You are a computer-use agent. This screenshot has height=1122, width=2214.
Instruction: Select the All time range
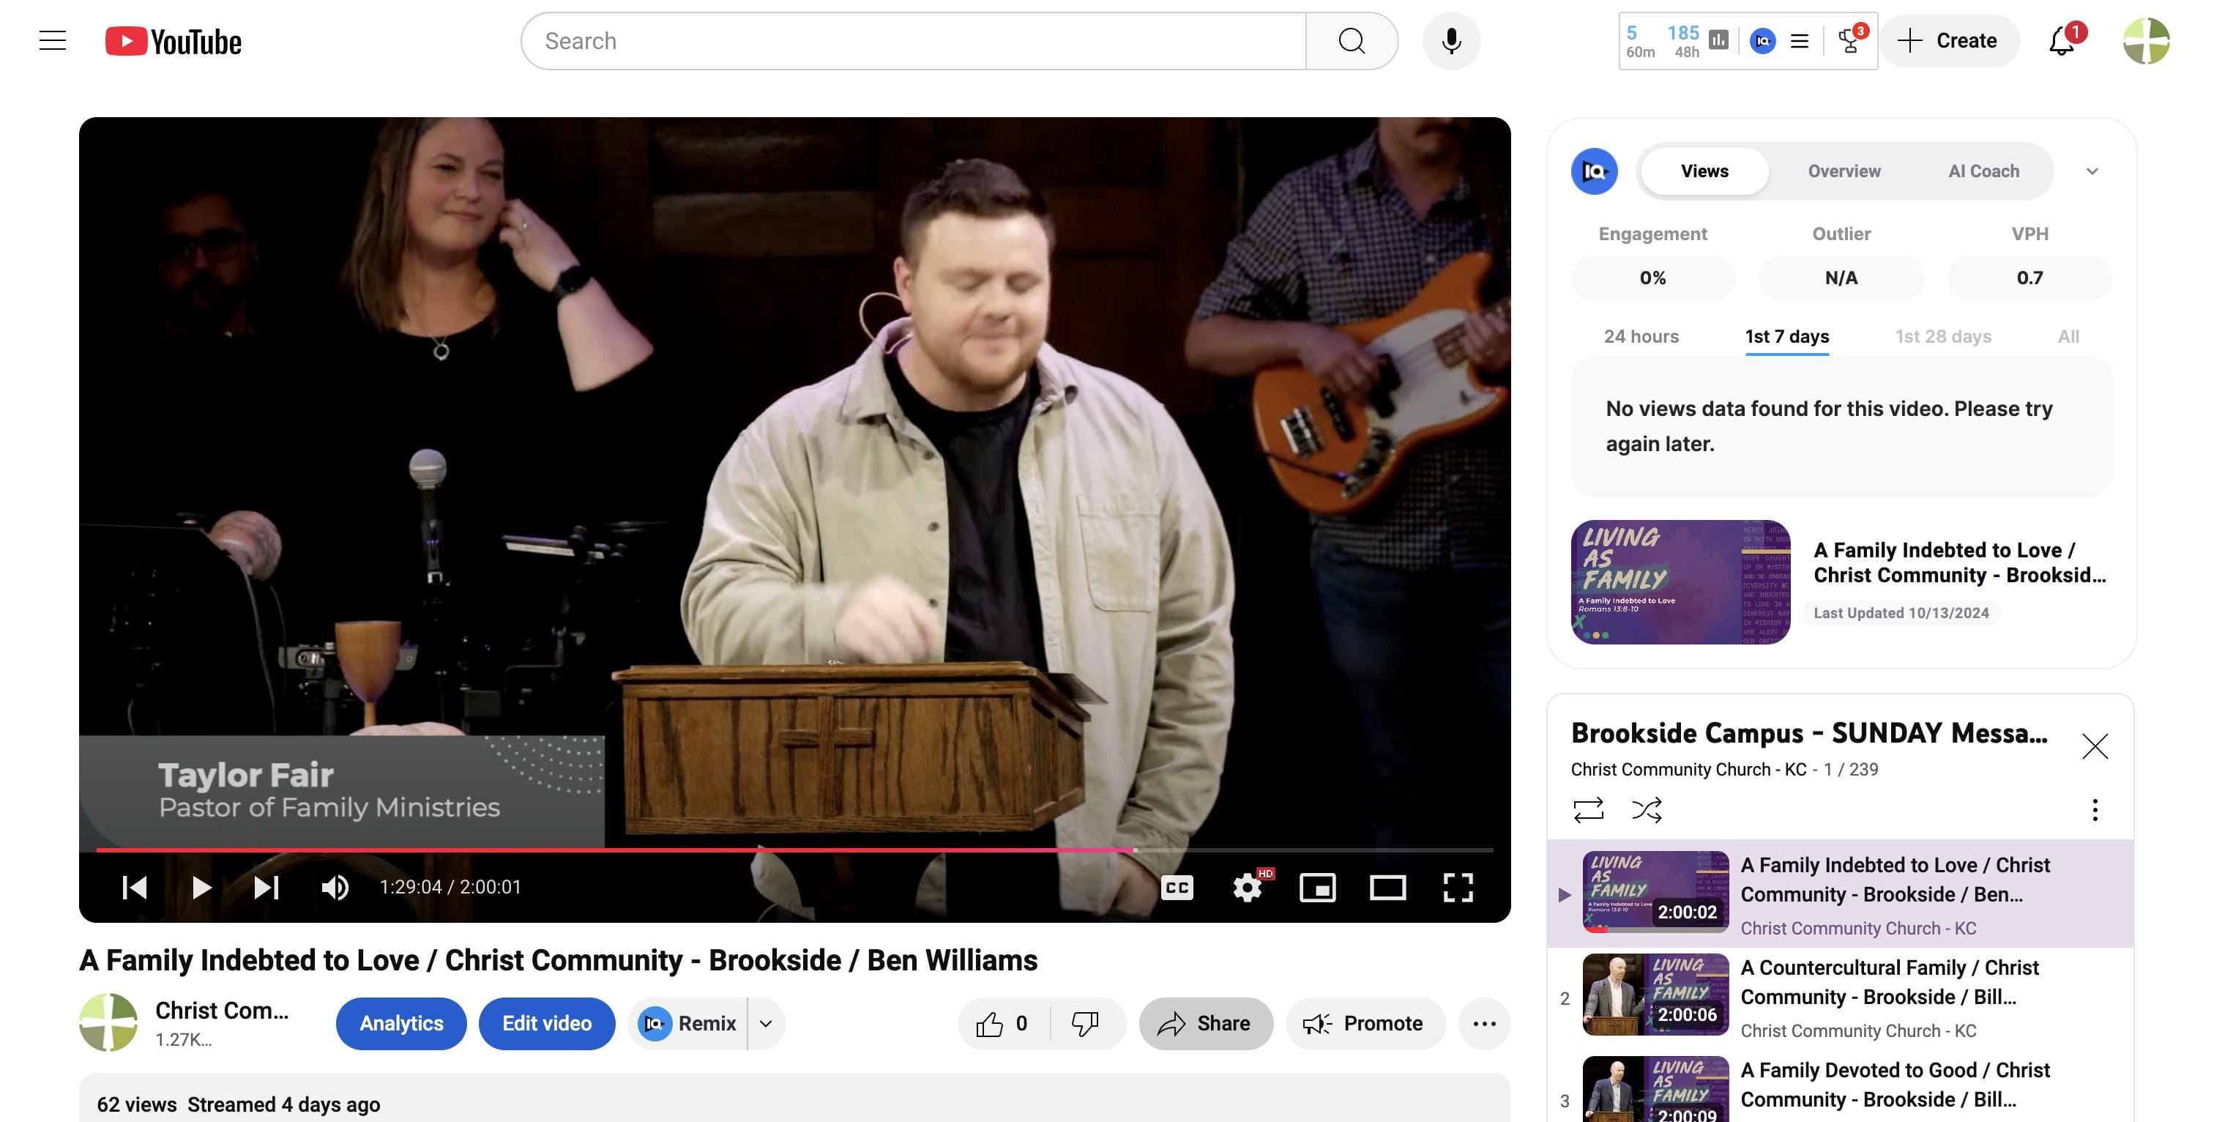click(x=2068, y=336)
